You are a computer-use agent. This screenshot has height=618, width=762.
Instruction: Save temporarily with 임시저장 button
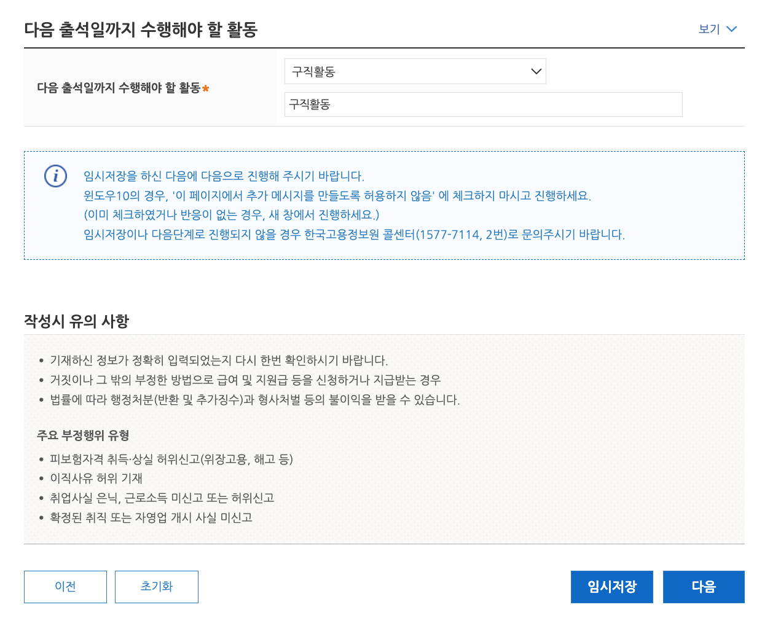[x=612, y=587]
